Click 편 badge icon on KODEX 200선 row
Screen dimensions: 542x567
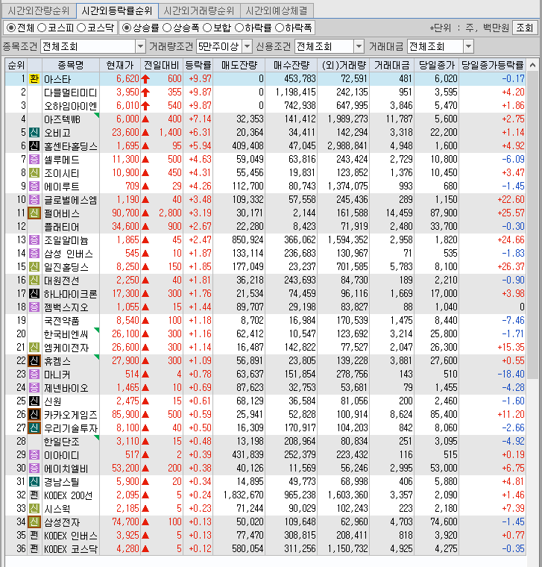click(34, 495)
